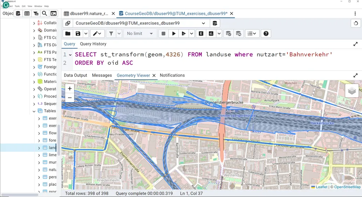Image resolution: width=362 pixels, height=197 pixels.
Task: Open the Tools menu
Action: (x=17, y=6)
